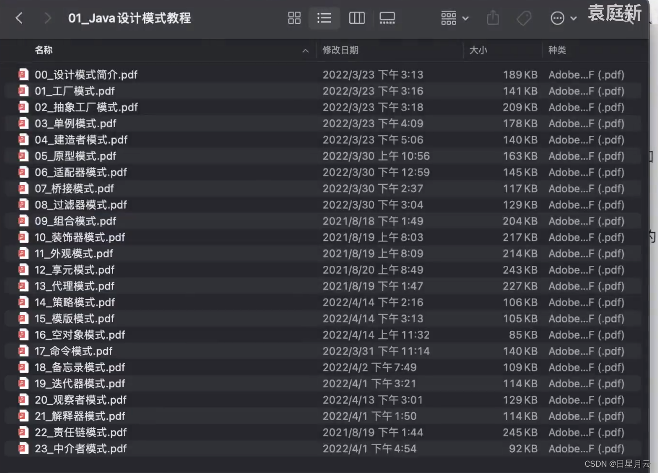Click date 2022/3/23 下午3:13
This screenshot has height=473, width=658.
coord(373,75)
